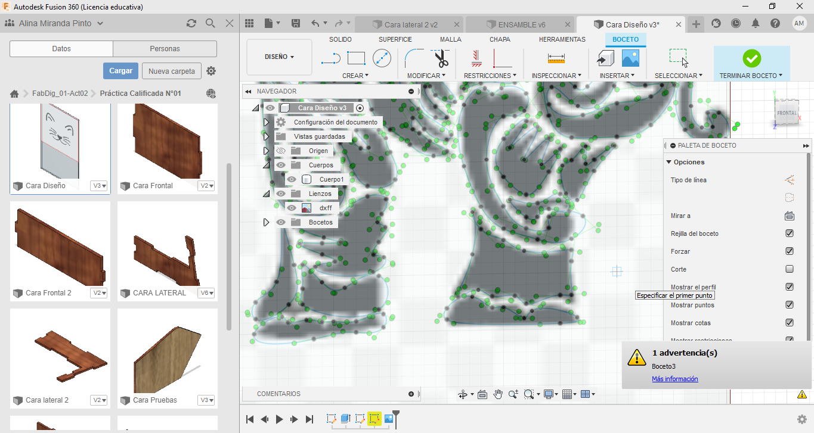
Task: Open the DISEÑO workspace dropdown
Action: 279,57
